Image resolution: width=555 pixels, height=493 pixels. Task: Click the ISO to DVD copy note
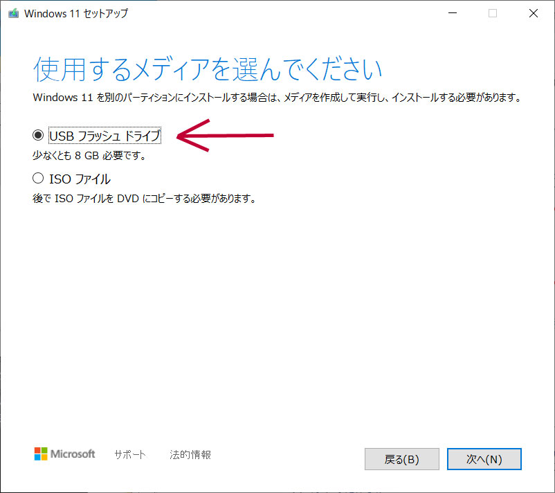point(145,199)
